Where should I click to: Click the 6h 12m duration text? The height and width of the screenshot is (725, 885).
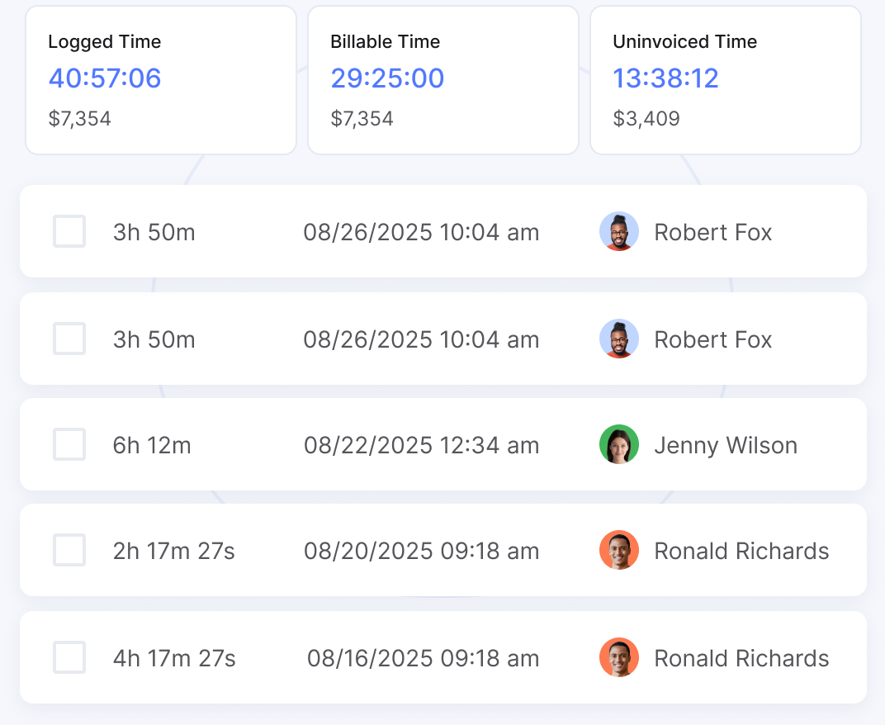[x=152, y=446]
